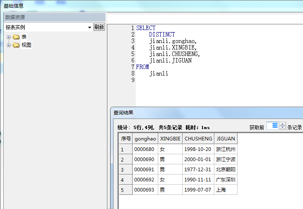Viewport: 303px width, 209px height.
Task: Select the 视图 tree item label
Action: 26,45
